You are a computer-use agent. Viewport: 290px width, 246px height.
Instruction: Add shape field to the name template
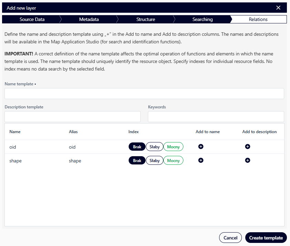click(x=201, y=160)
